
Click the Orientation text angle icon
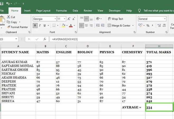point(98,19)
